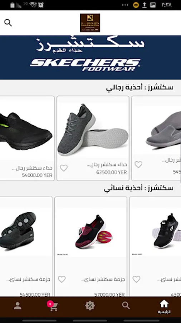The image size is (181, 323).
Task: Toggle heart on grey slip-on men's shoe
Action: [138, 164]
